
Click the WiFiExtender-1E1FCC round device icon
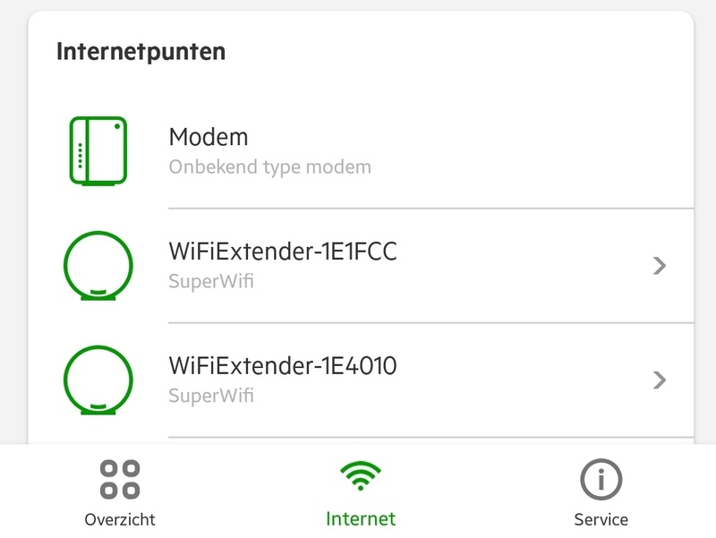click(x=98, y=265)
